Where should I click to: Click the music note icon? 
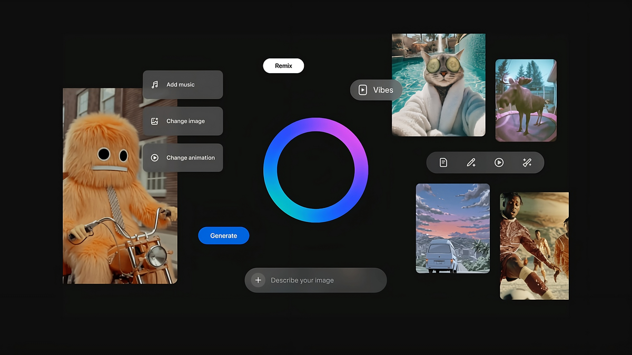click(x=155, y=85)
